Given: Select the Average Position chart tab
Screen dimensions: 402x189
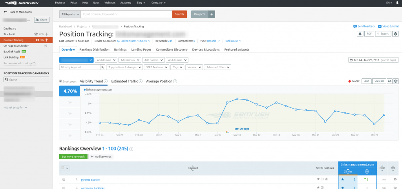Looking at the screenshot, I should tap(159, 81).
